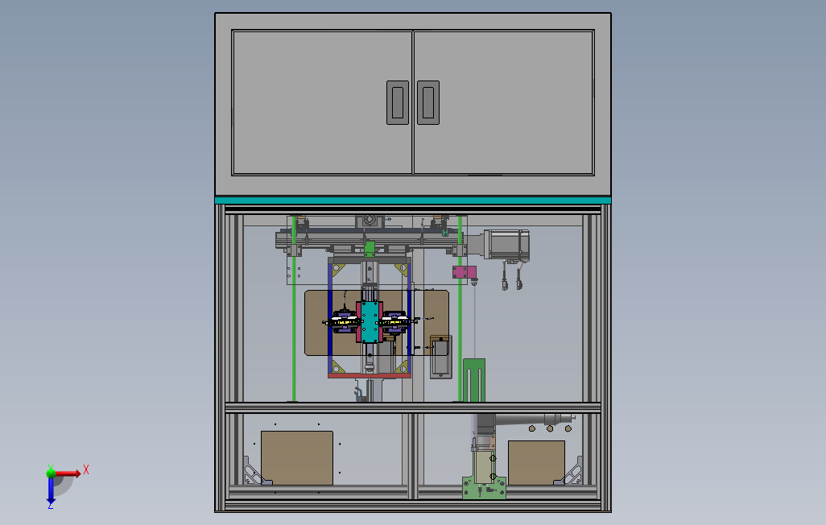The height and width of the screenshot is (525, 826).
Task: Select the right cabinet door handle
Action: (428, 103)
